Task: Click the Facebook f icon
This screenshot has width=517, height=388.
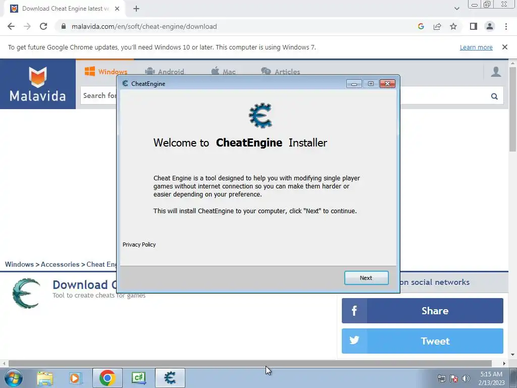Action: 354,311
